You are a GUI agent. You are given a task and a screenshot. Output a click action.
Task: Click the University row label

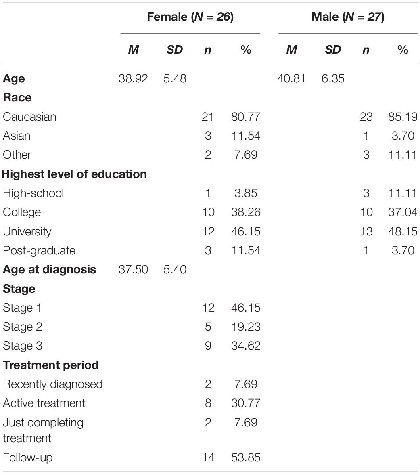point(27,232)
